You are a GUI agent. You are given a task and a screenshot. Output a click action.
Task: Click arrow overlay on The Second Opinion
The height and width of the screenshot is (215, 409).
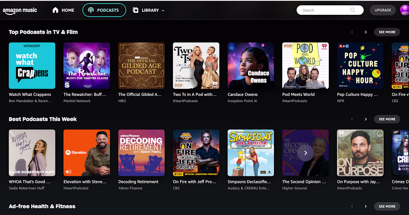(305, 153)
